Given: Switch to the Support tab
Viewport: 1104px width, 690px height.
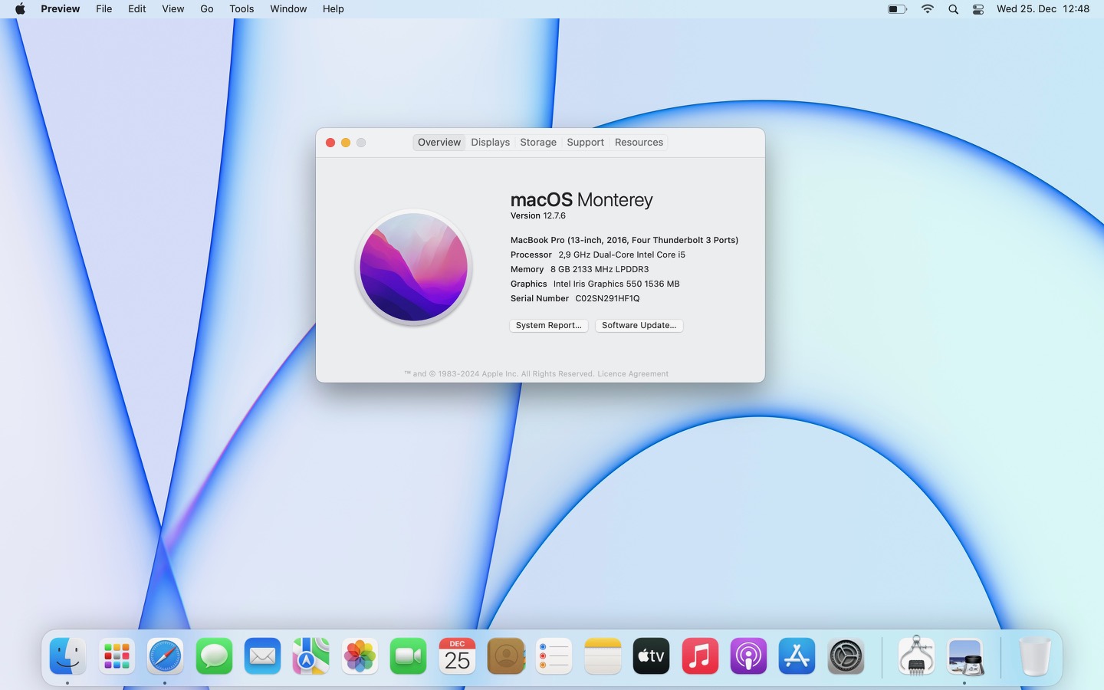Looking at the screenshot, I should tap(586, 143).
